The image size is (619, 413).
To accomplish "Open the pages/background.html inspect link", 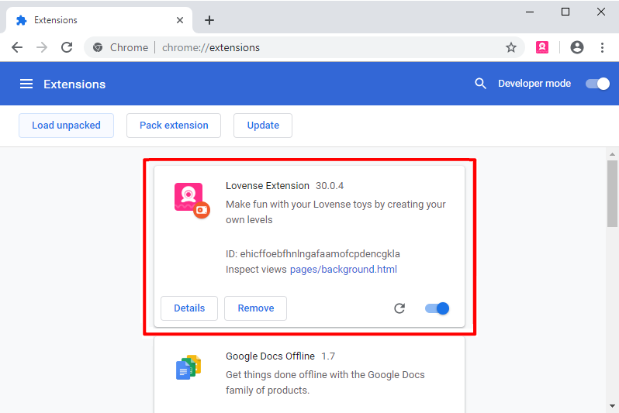I will (343, 270).
